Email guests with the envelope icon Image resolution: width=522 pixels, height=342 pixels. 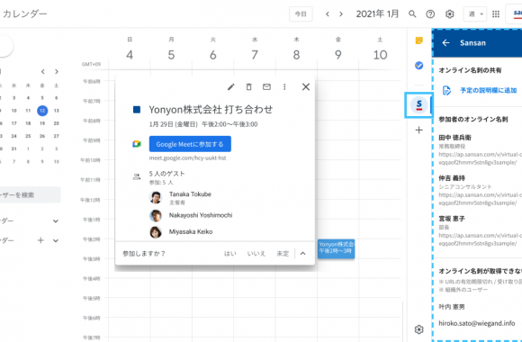(266, 87)
